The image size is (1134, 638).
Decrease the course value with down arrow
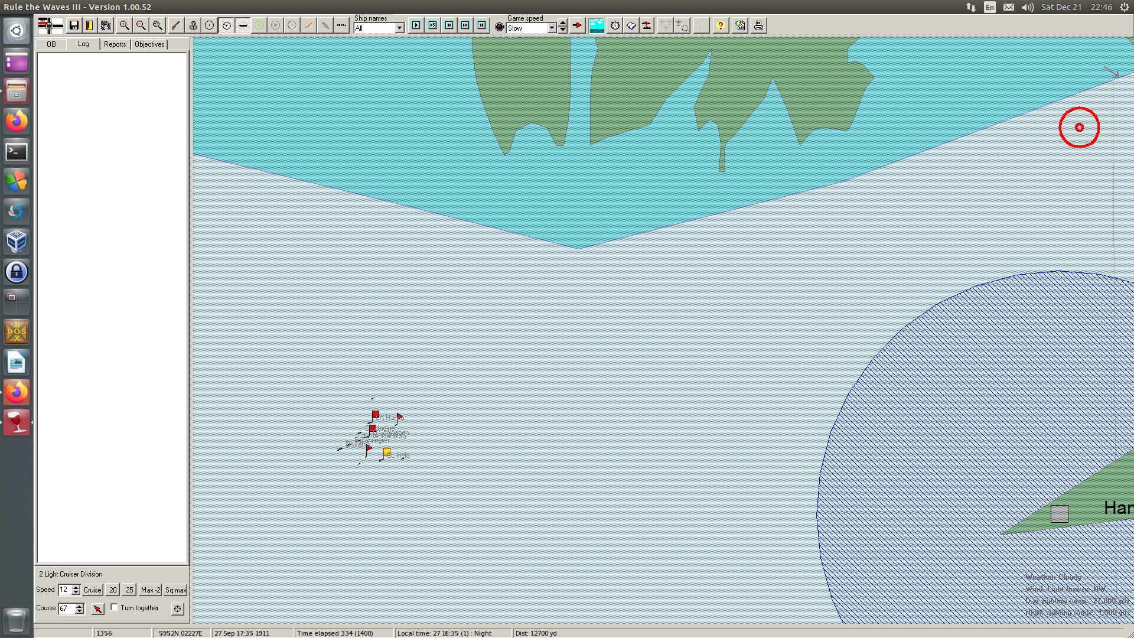pyautogui.click(x=80, y=611)
